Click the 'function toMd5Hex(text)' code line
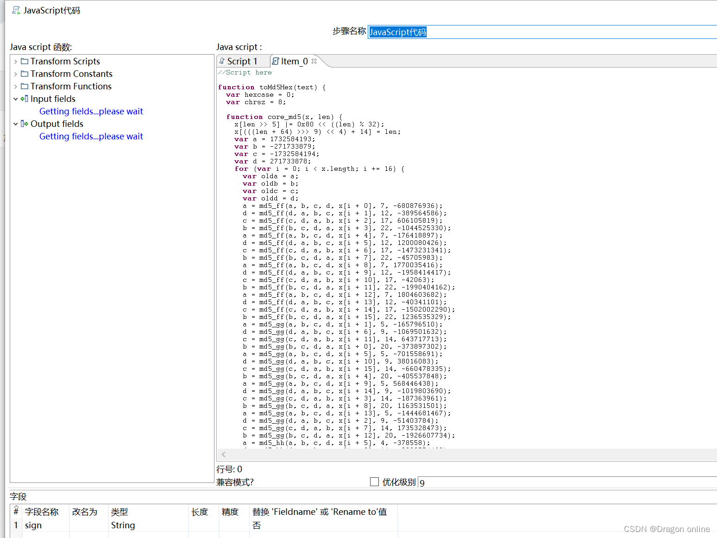This screenshot has height=538, width=717. click(x=272, y=87)
